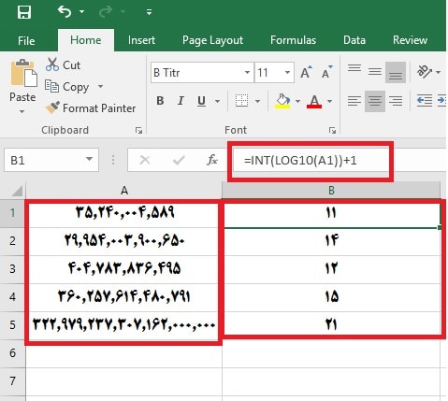Click the Decrease Font Size icon
The height and width of the screenshot is (401, 448).
pos(327,72)
